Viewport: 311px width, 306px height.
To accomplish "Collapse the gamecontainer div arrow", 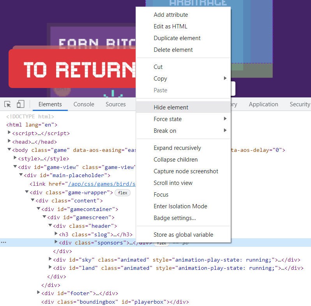I will point(39,209).
